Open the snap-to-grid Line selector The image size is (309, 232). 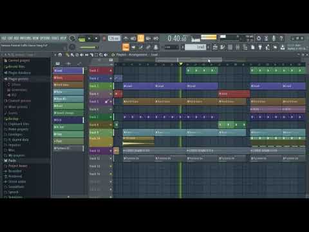[171, 47]
